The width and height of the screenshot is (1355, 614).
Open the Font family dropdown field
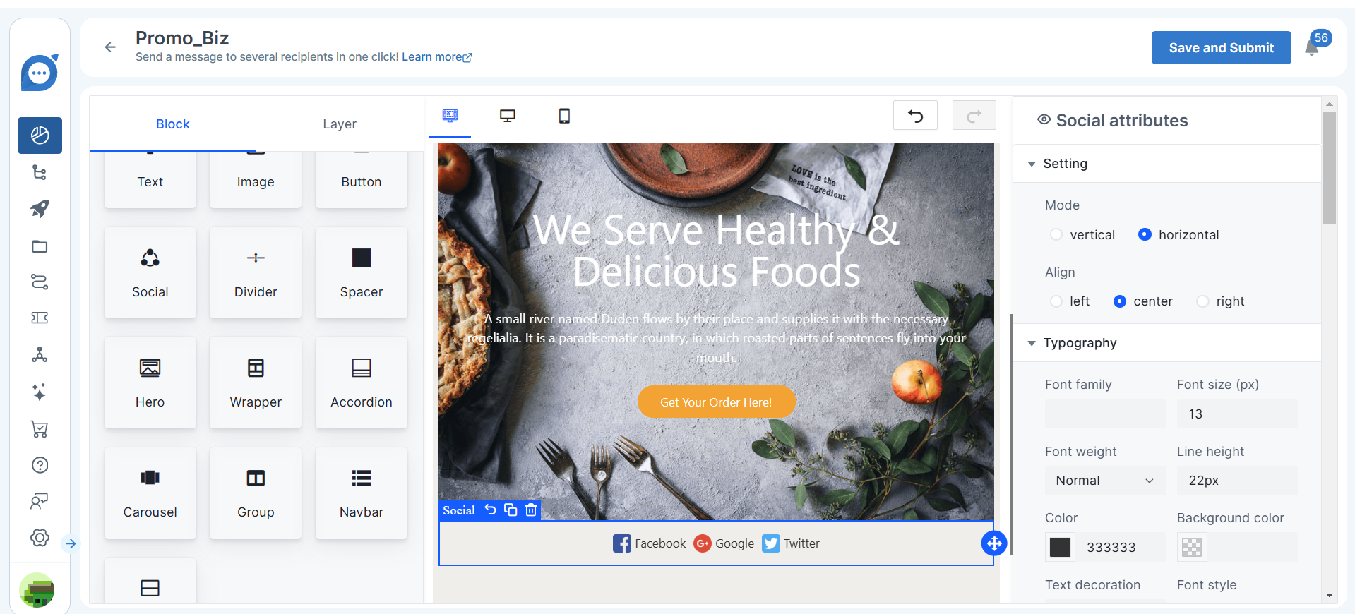point(1105,414)
